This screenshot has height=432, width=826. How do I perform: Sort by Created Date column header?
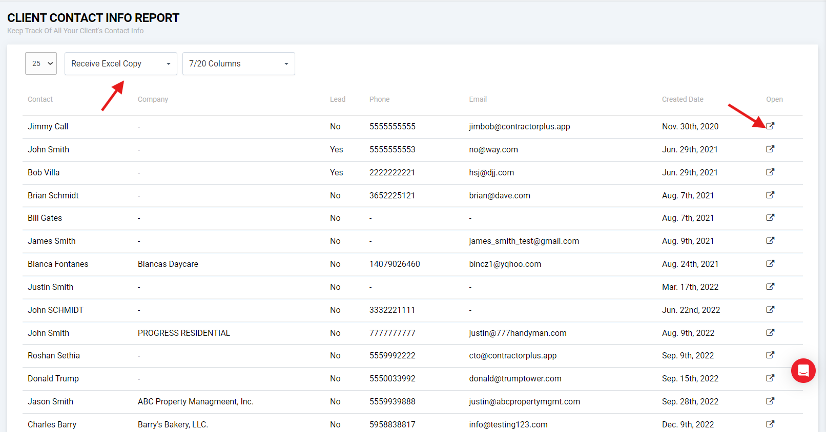(x=682, y=99)
